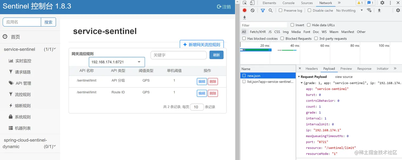
Task: Enable the Disable cache checkbox
Action: tap(309, 10)
